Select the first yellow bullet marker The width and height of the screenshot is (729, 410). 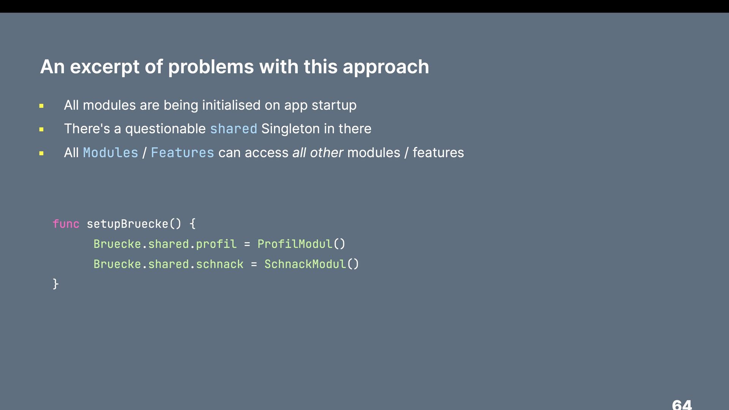pos(41,106)
